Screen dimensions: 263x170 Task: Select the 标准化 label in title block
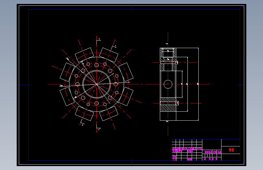click(x=190, y=152)
